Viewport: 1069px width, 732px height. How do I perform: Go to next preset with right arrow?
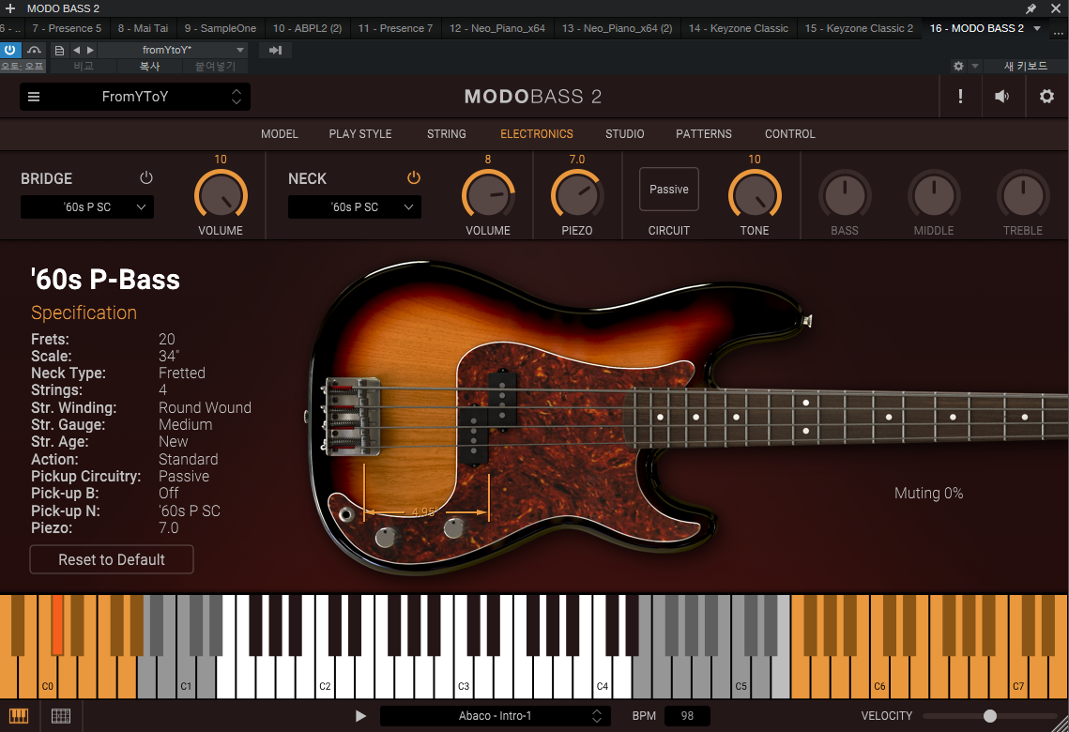[90, 50]
